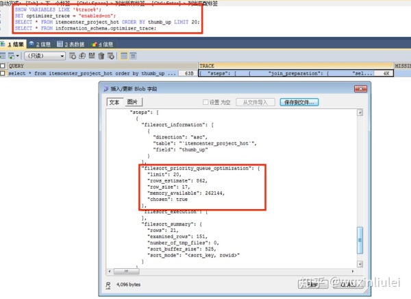Select the 图片 image tab in Blob dialog

[132, 102]
